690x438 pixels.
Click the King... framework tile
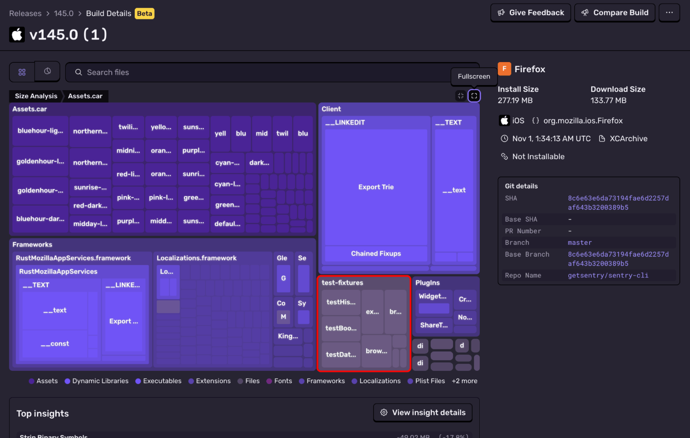click(288, 336)
